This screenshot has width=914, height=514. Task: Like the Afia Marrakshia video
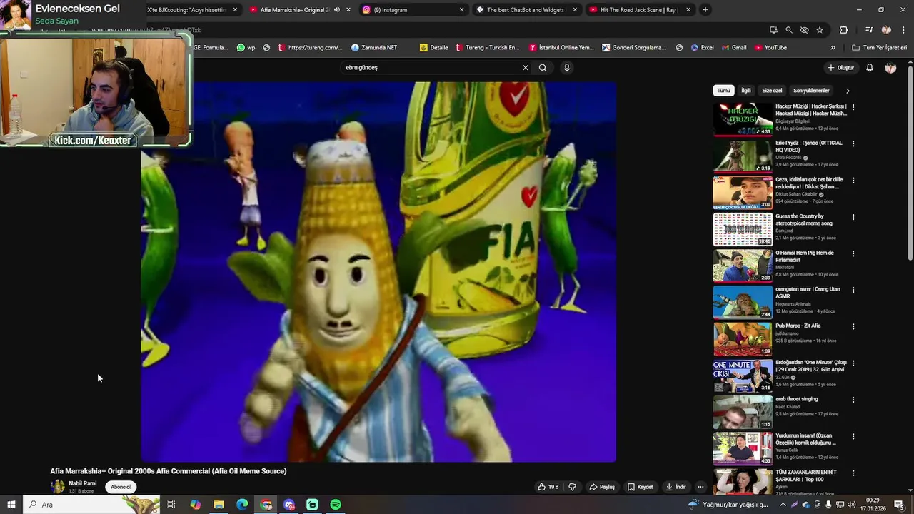[x=548, y=487]
